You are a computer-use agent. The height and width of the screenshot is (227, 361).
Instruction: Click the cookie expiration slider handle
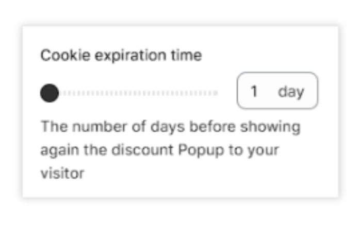click(50, 93)
